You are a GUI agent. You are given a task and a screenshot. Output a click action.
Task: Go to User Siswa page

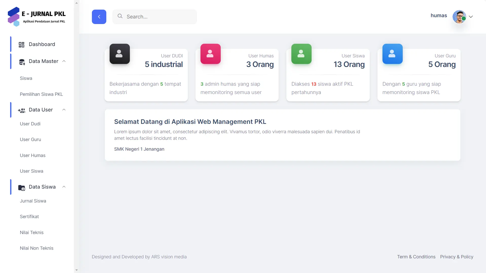[x=32, y=171]
